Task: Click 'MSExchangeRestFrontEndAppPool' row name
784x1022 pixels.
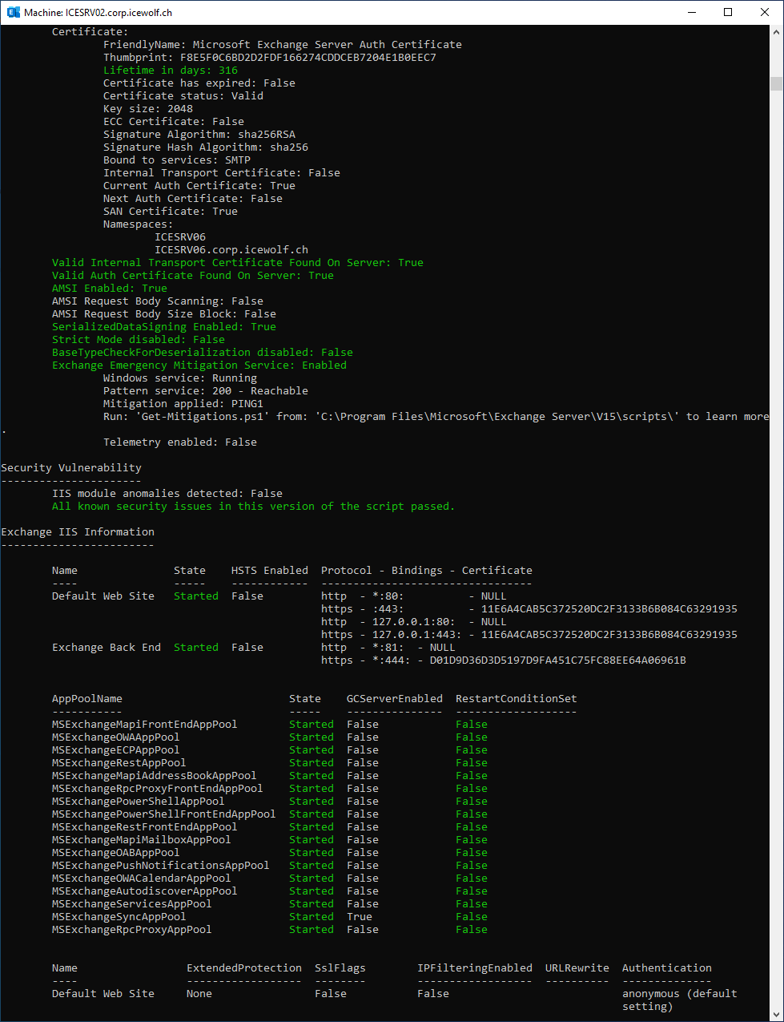Action: click(x=145, y=827)
